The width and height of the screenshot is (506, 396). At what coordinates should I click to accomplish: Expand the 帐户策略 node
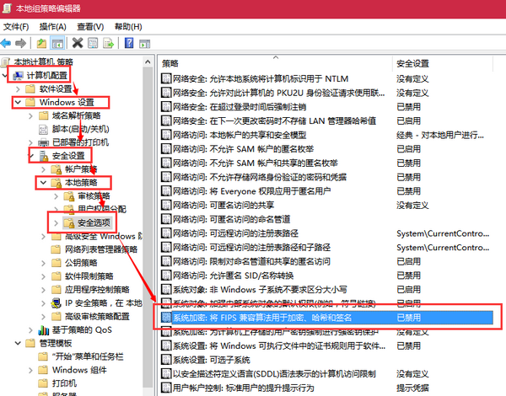(x=44, y=169)
